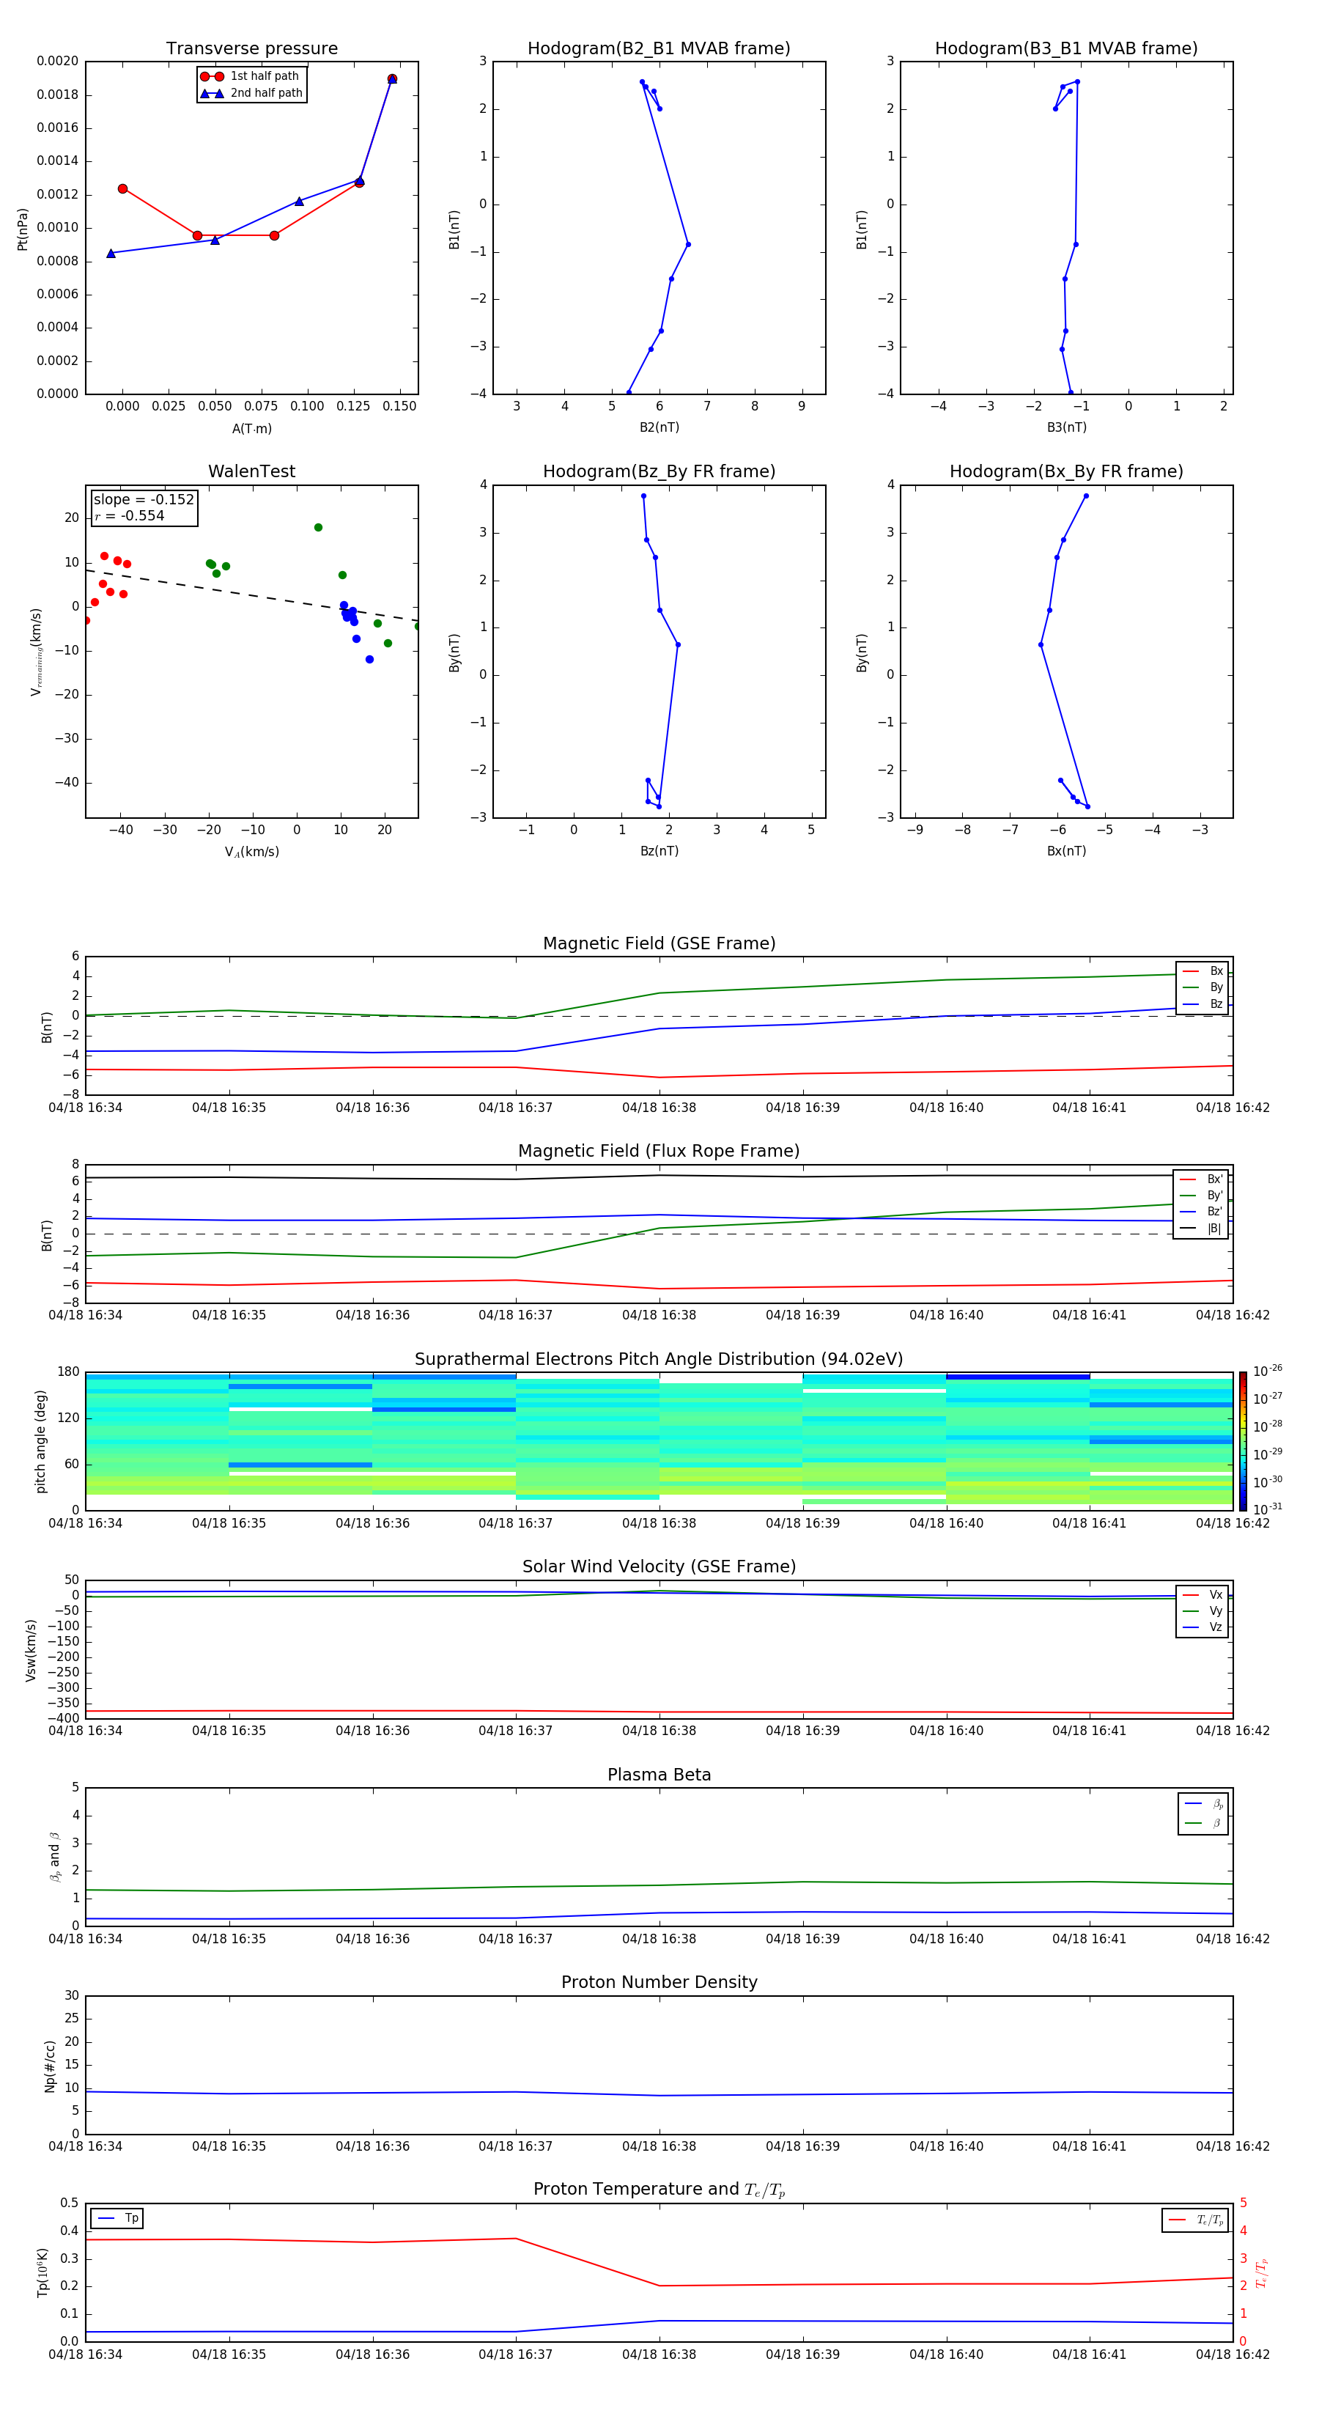
Task: Click the 'Vsw(km/s)' y-axis label
Action: pyautogui.click(x=31, y=1650)
